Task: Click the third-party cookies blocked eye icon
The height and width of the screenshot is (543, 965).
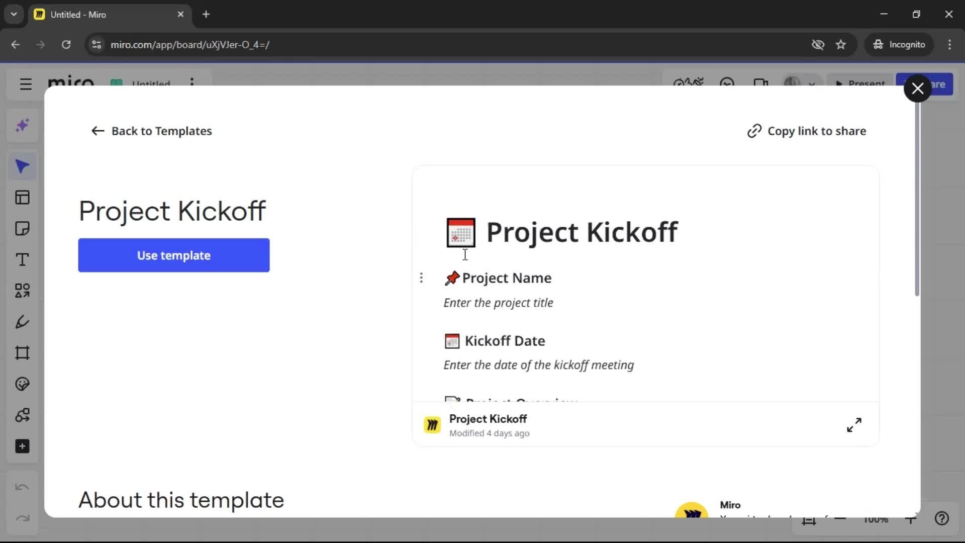Action: [x=818, y=44]
